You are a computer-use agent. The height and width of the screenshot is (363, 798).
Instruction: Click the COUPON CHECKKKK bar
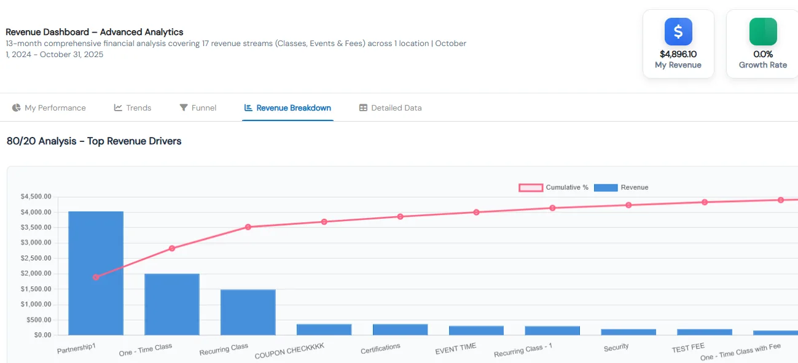click(x=324, y=330)
